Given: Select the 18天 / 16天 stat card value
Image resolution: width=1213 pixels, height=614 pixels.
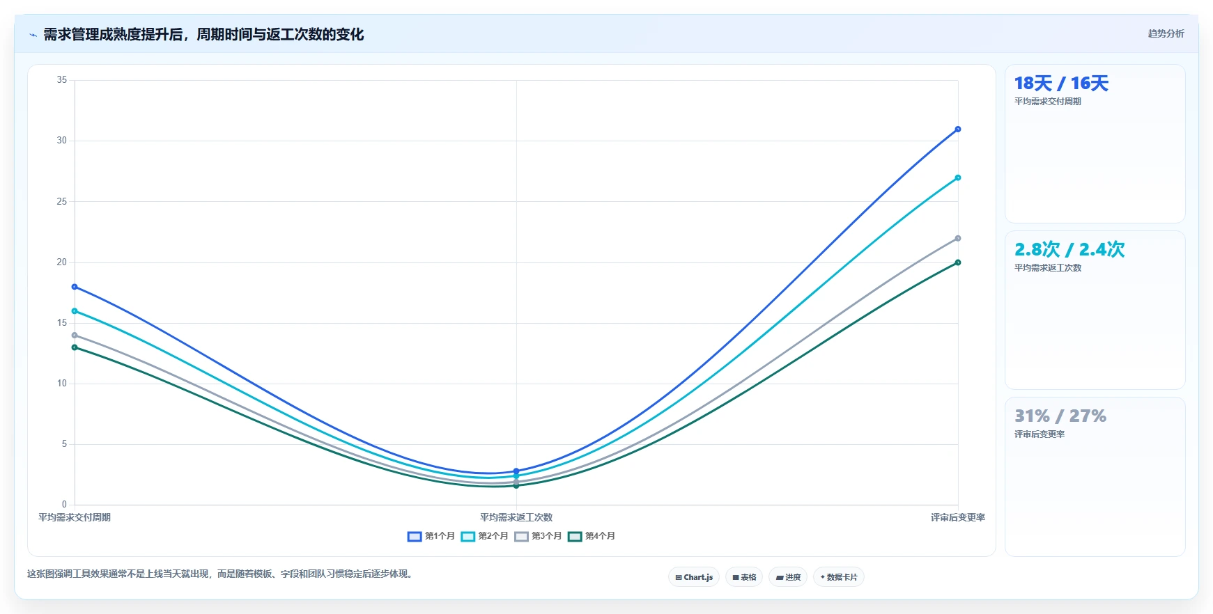Looking at the screenshot, I should point(1061,84).
